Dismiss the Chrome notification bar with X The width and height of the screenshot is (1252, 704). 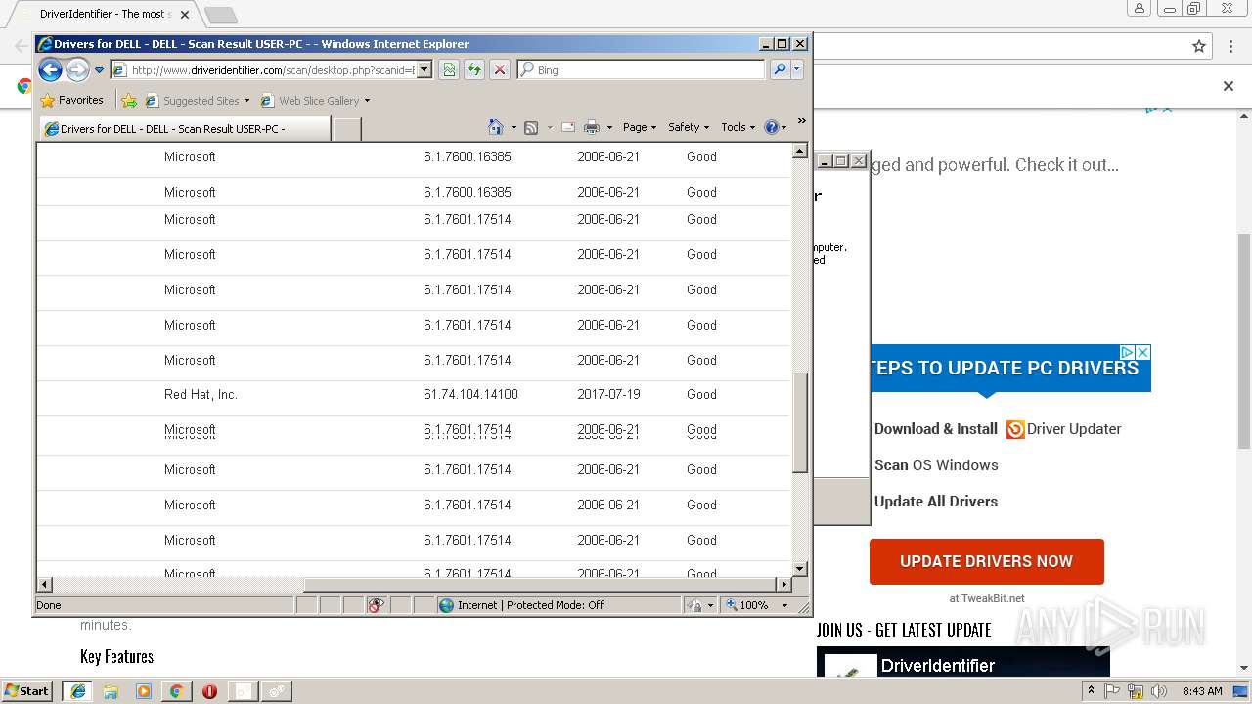click(x=1229, y=86)
